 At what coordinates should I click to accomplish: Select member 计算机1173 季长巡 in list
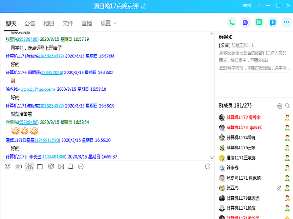point(254,128)
